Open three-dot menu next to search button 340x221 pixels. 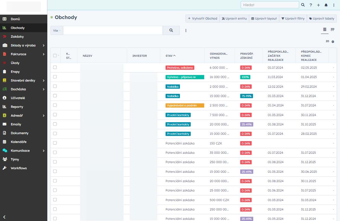tap(186, 30)
